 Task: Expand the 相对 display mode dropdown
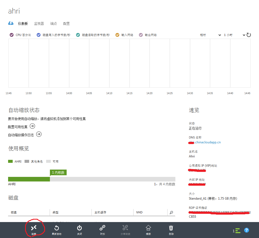pyautogui.click(x=210, y=35)
